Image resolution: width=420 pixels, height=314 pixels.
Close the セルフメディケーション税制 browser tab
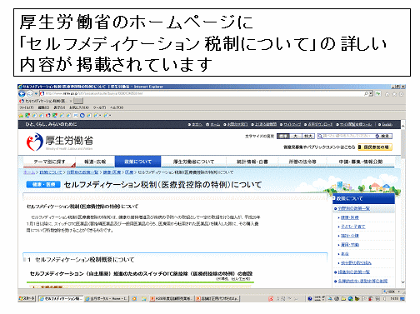[x=71, y=101]
